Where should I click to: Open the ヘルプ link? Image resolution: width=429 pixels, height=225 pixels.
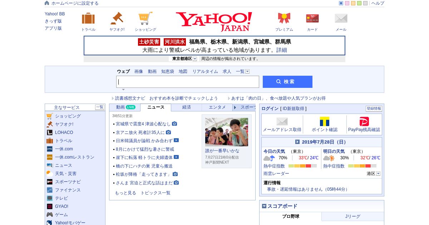[378, 3]
